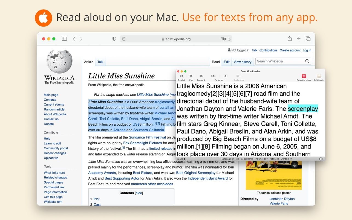Switch to the Wikipedia Talk tab
The height and width of the screenshot is (220, 352).
pyautogui.click(x=100, y=62)
